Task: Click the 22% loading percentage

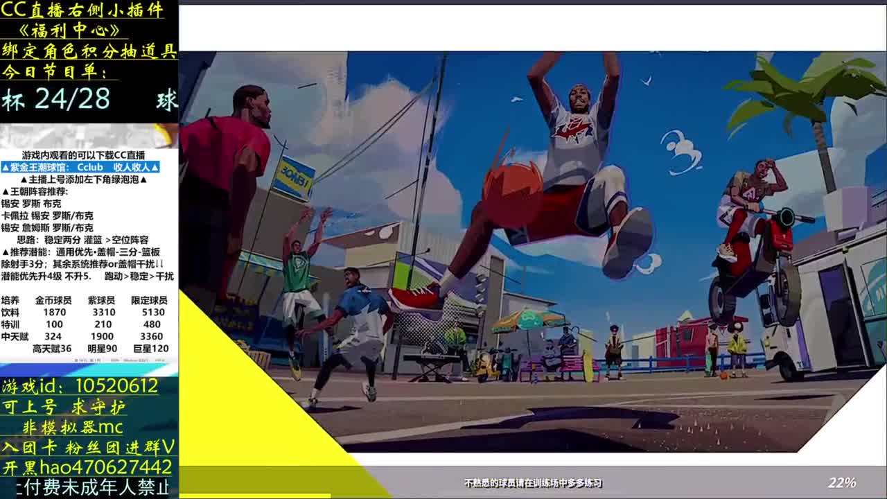Action: (x=842, y=482)
